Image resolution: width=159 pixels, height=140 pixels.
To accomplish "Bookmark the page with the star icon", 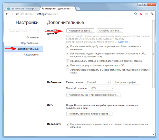I will [135, 14].
